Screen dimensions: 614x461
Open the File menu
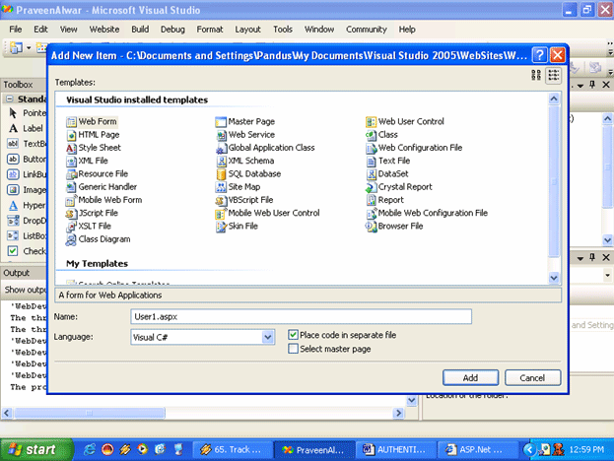pos(16,30)
